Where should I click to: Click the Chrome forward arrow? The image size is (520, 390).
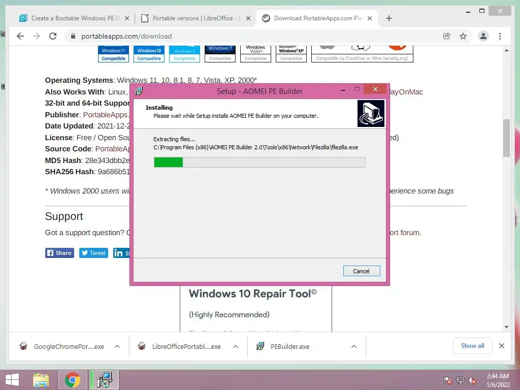coord(37,36)
